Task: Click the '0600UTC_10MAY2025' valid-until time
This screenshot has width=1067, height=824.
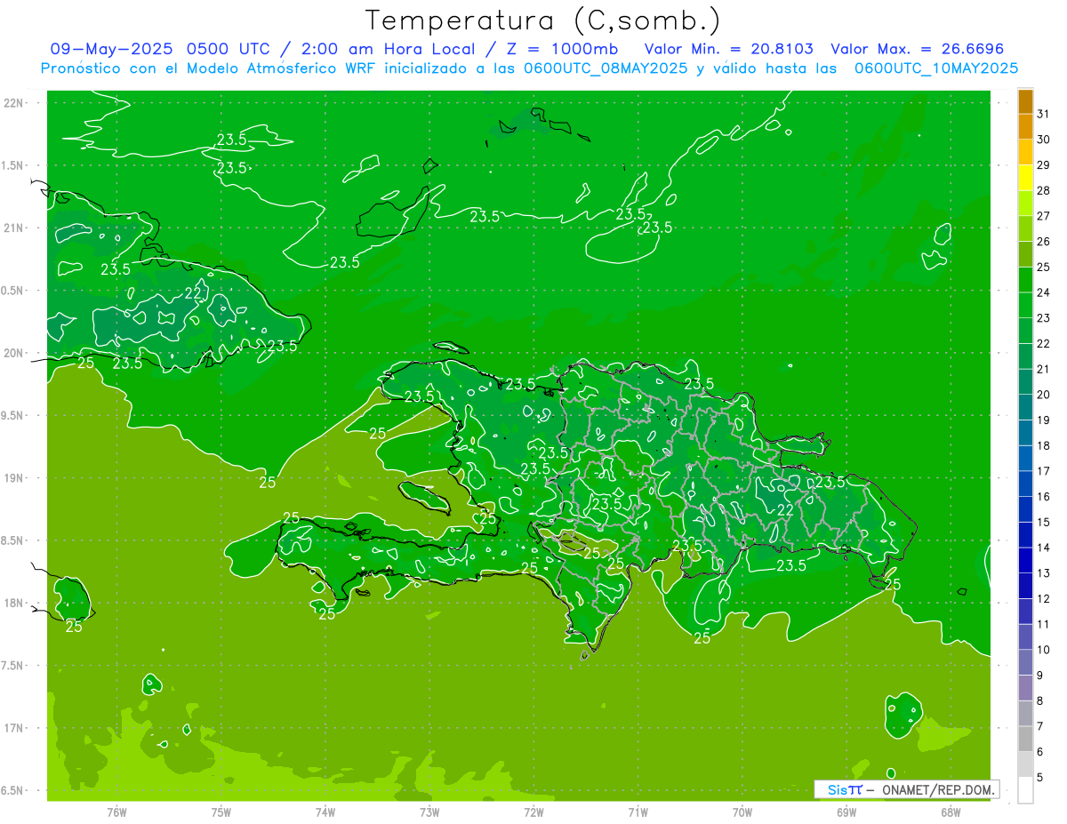Action: [x=936, y=68]
